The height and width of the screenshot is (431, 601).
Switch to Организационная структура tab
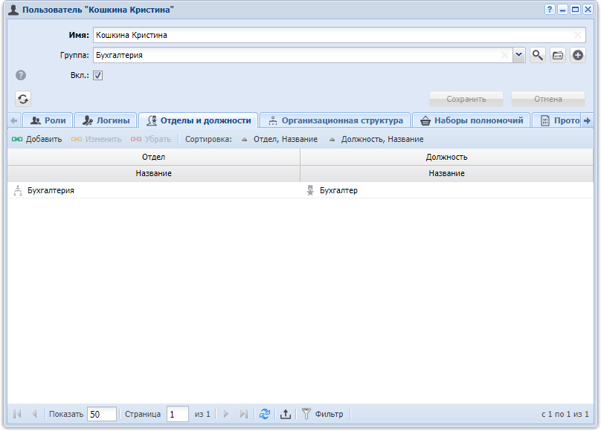[x=335, y=120]
